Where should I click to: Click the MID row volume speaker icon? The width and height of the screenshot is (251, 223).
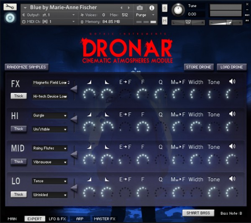coord(232,146)
